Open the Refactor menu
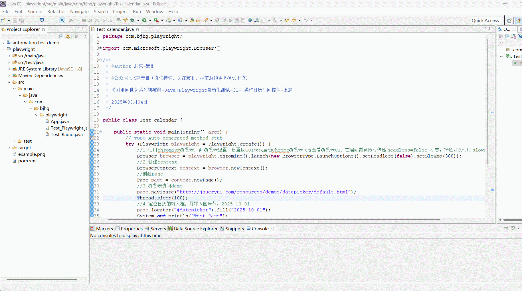The width and height of the screenshot is (522, 291). pyautogui.click(x=56, y=11)
